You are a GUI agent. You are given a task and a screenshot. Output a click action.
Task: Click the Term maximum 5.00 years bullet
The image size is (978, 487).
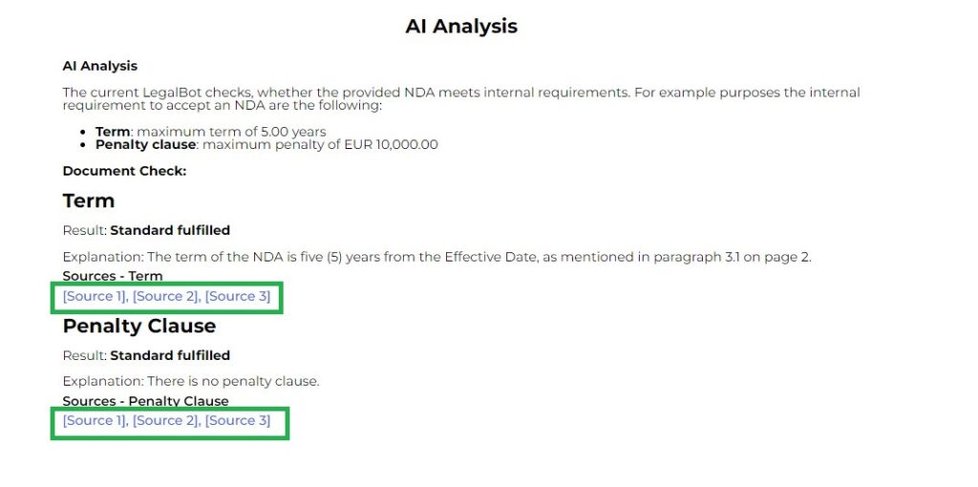[210, 132]
